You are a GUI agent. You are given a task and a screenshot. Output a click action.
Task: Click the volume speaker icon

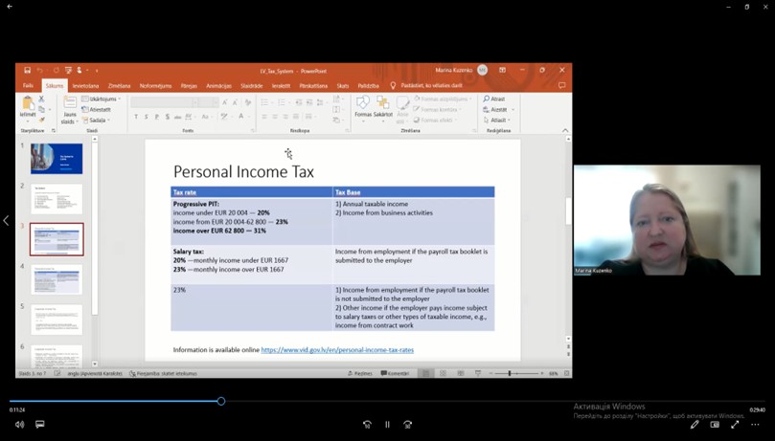tap(19, 425)
